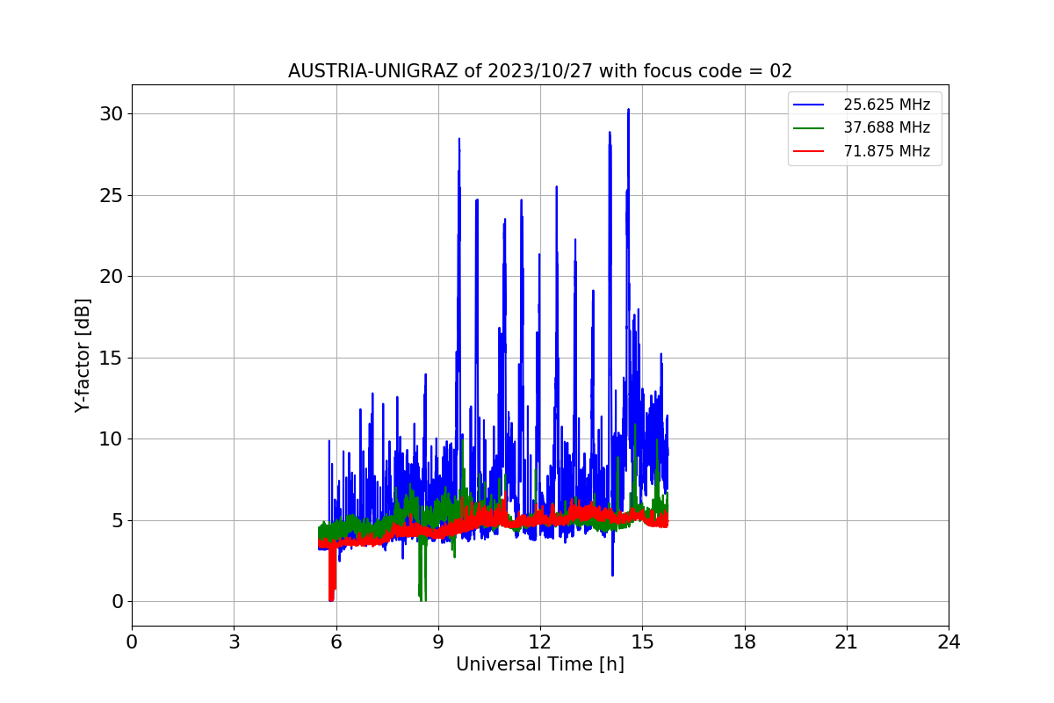
Task: Click x-axis tick label 3
Action: click(234, 642)
